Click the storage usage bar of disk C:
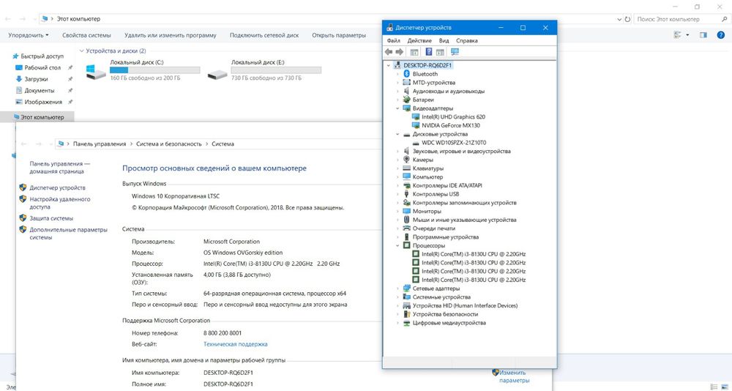 tap(154, 70)
